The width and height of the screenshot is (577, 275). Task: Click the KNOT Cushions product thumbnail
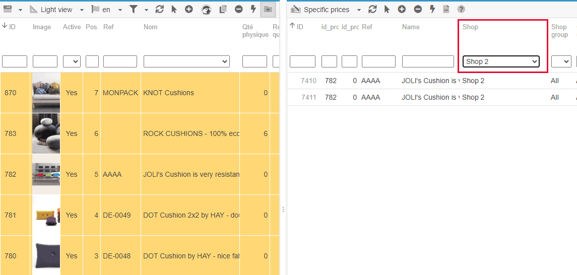pyautogui.click(x=46, y=93)
